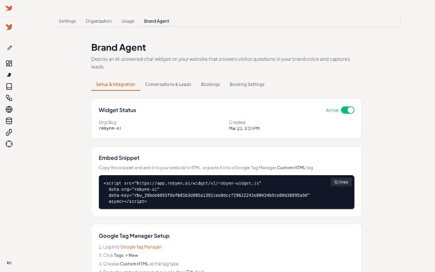The width and height of the screenshot is (435, 272).
Task: Click the robynn-ai org slug value
Action: point(110,128)
